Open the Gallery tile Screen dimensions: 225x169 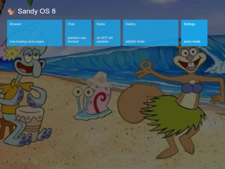[151, 33]
